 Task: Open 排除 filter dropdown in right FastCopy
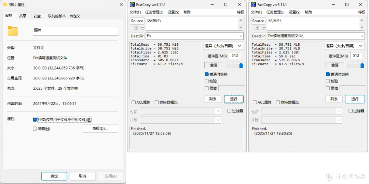pyautogui.click(x=302, y=120)
